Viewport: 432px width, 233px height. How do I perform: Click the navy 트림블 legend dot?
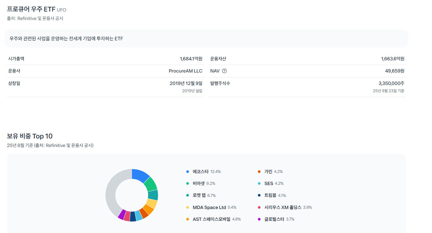pyautogui.click(x=259, y=195)
